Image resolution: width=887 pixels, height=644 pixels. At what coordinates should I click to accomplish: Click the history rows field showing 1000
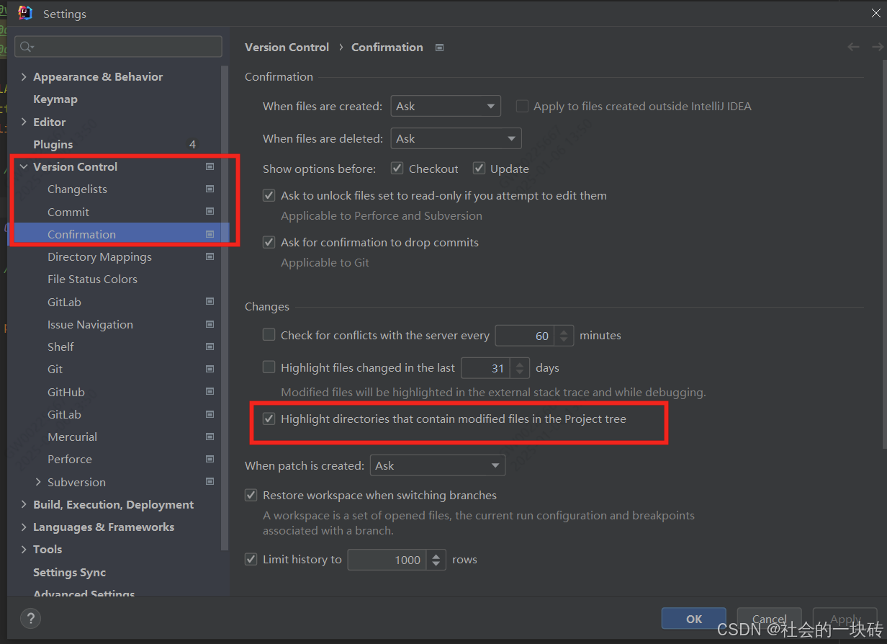click(387, 560)
